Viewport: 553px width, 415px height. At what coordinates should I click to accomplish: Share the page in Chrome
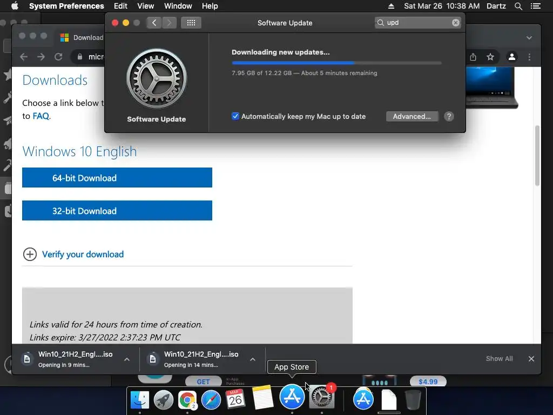473,57
